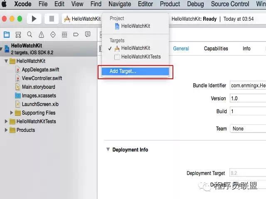The height and width of the screenshot is (199, 266).
Task: Select HelloWatchKit project root in navigator
Action: pyautogui.click(x=49, y=49)
